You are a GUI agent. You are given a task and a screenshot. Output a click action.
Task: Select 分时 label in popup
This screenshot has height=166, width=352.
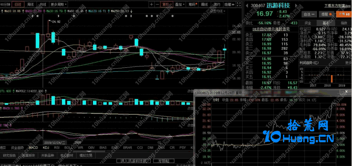tap(216, 100)
